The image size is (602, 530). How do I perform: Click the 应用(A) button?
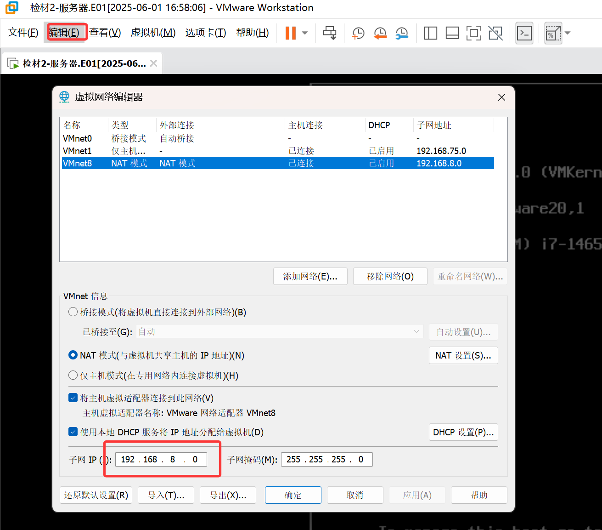tap(417, 495)
